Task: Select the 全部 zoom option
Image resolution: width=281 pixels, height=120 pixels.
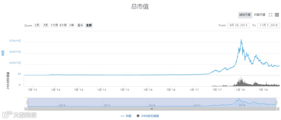Action: (89, 25)
